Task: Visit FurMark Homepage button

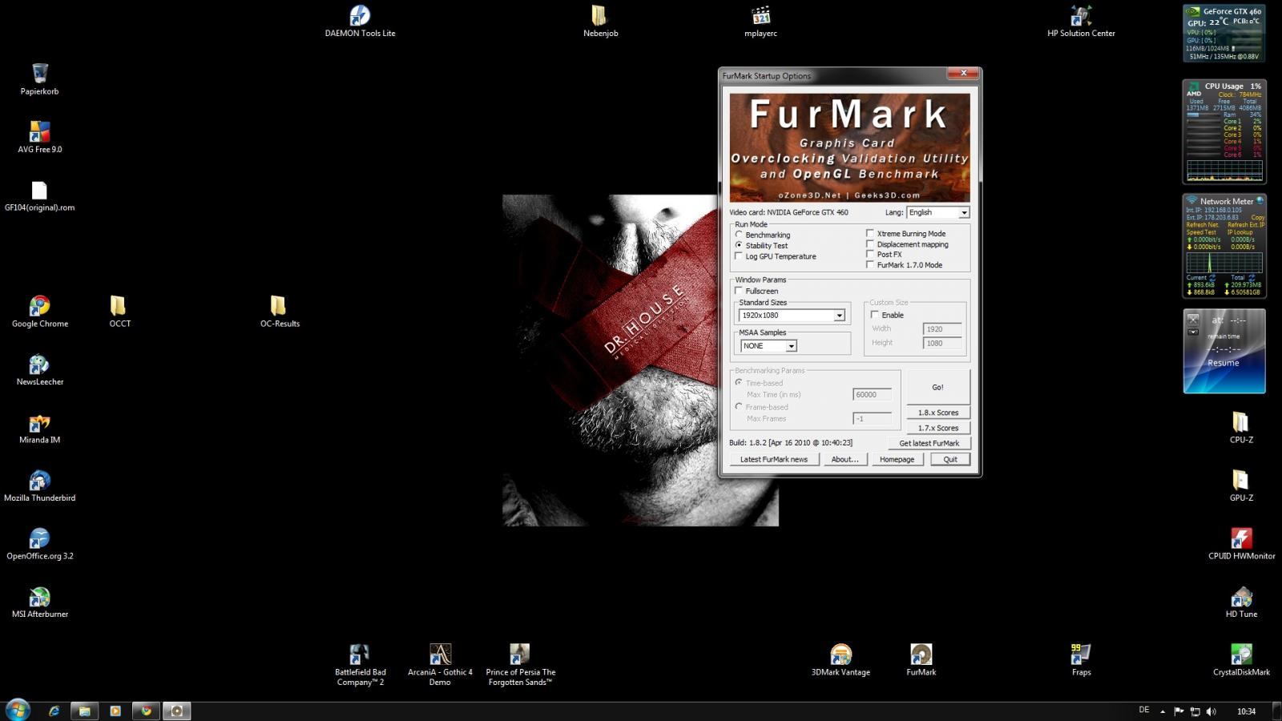Action: point(897,459)
